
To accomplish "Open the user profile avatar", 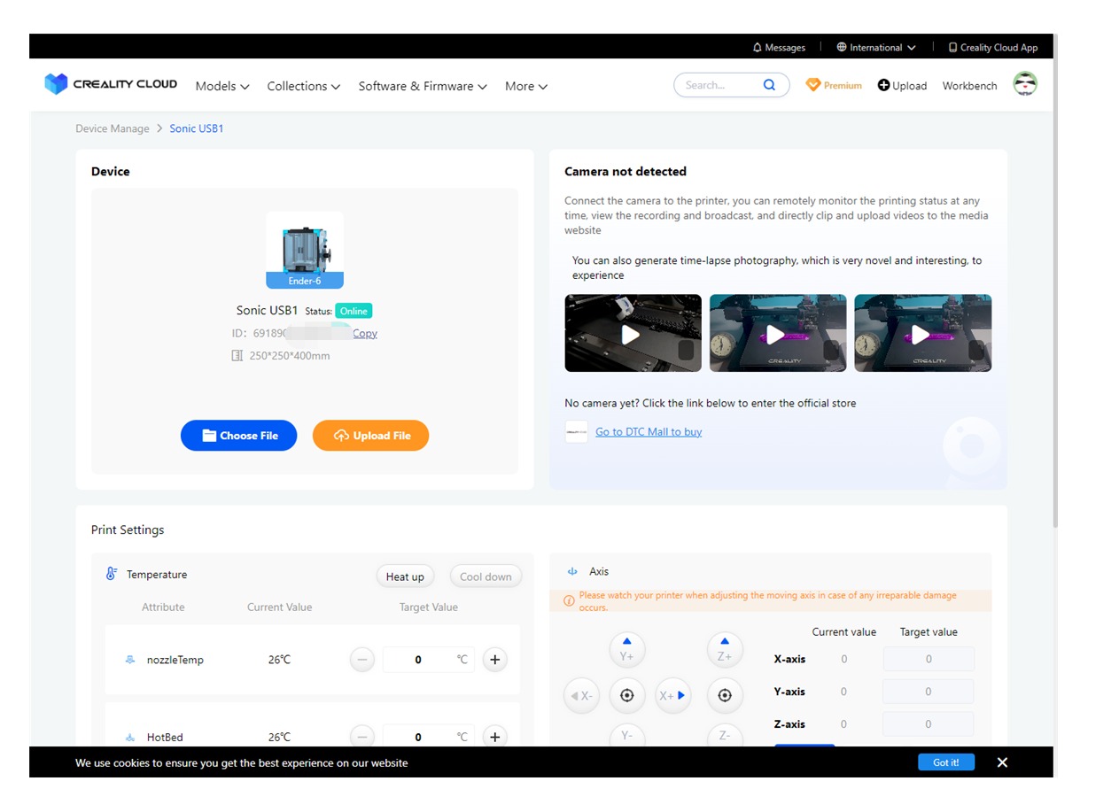I will pos(1024,84).
